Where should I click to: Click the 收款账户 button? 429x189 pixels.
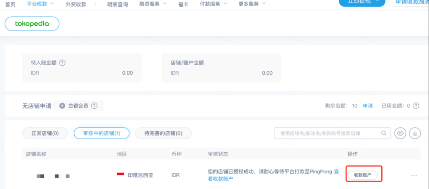click(362, 175)
